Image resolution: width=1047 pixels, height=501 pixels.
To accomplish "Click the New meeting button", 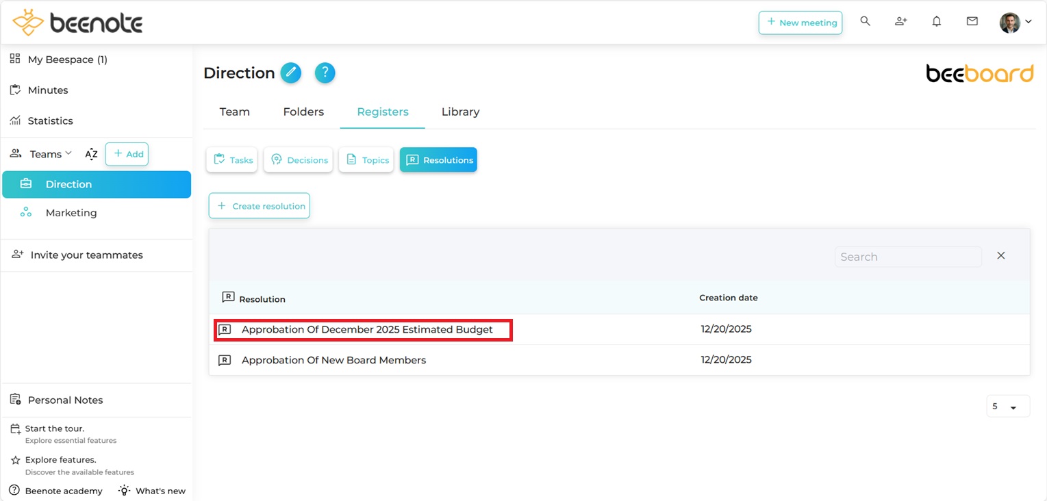I will click(800, 23).
